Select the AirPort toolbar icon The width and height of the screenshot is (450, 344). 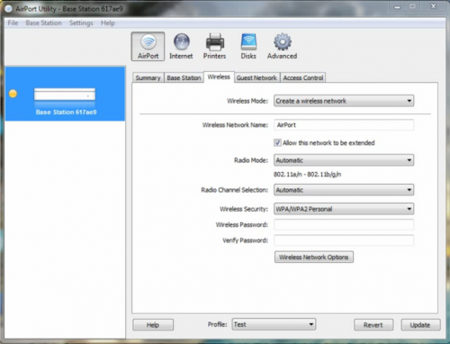coord(148,47)
